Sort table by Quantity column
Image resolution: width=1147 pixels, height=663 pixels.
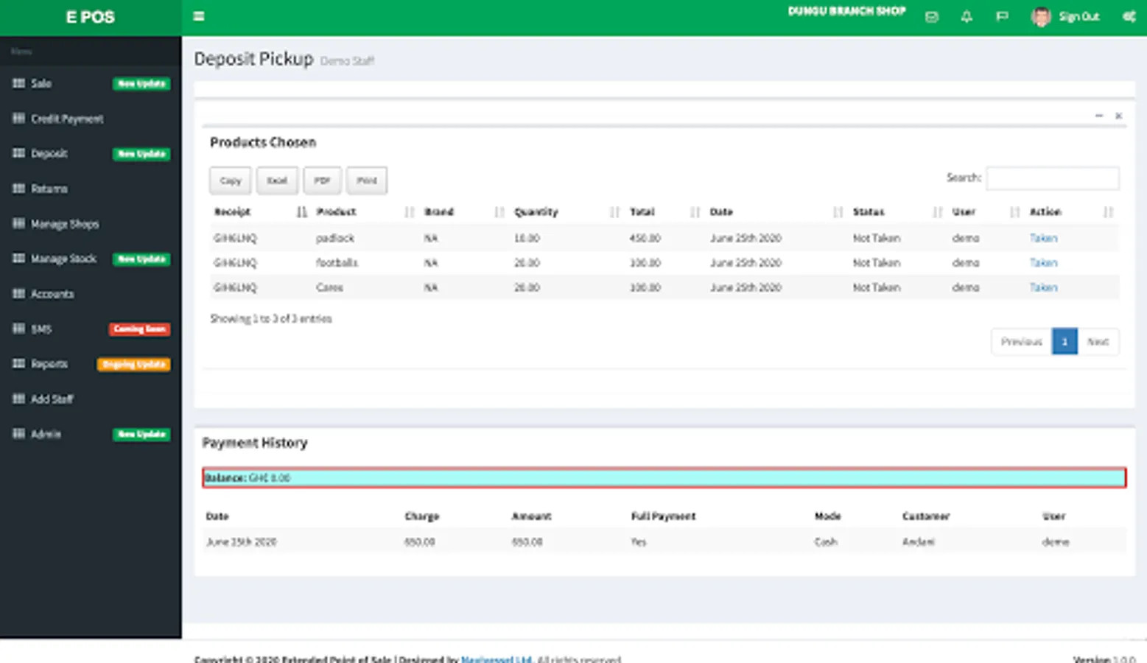tap(536, 211)
